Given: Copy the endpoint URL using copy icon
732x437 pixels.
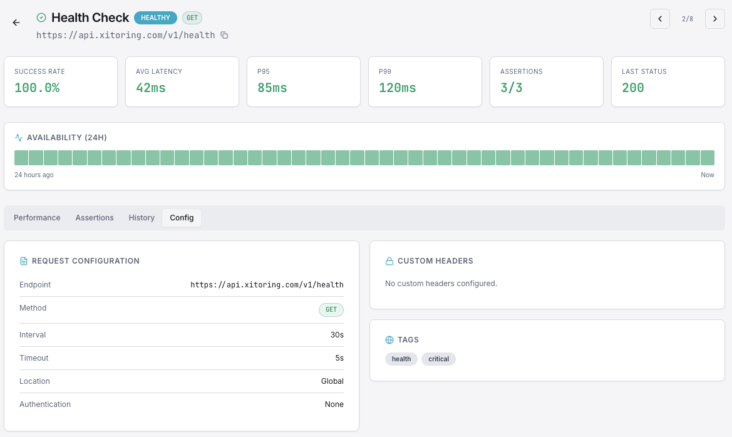Looking at the screenshot, I should tap(224, 36).
